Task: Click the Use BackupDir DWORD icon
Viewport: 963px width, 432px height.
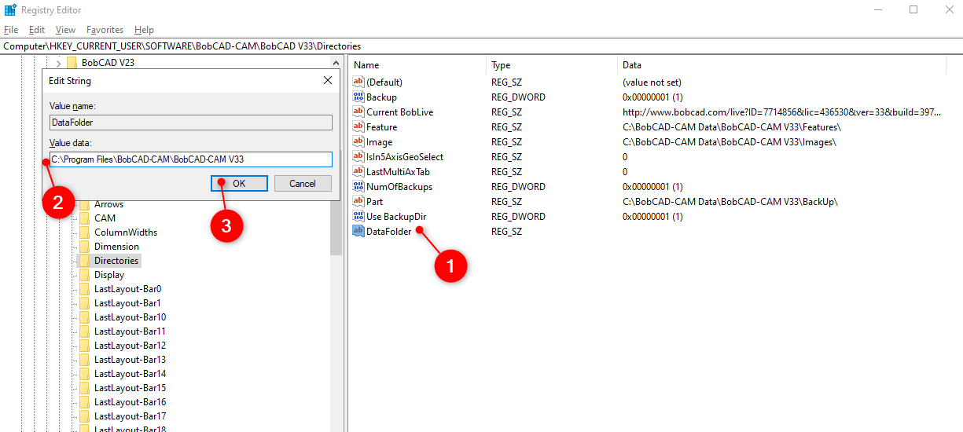Action: coord(358,216)
